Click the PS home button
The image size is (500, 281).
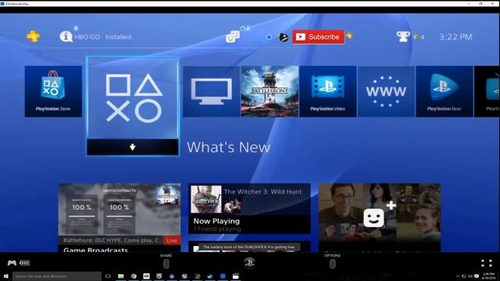[x=249, y=263]
